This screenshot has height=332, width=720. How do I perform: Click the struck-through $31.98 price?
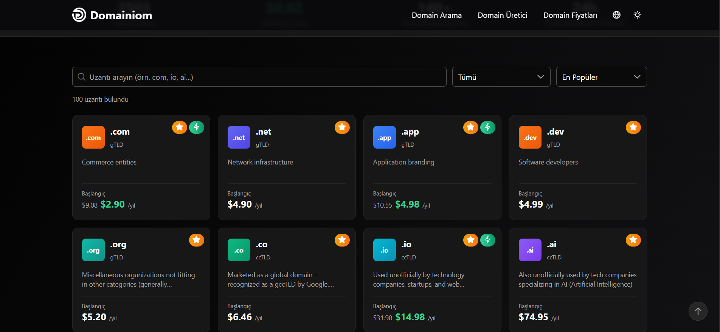click(x=383, y=318)
